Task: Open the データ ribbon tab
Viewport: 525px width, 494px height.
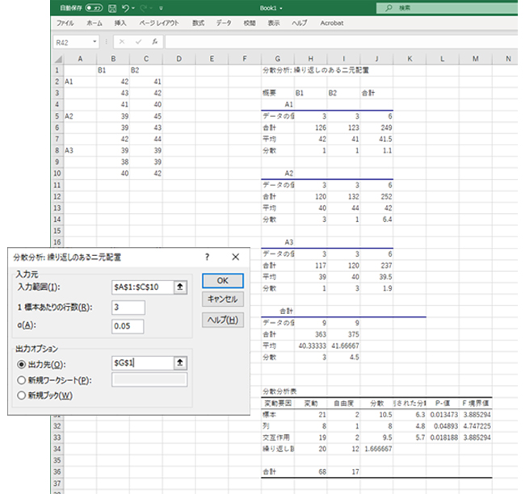Action: (224, 23)
